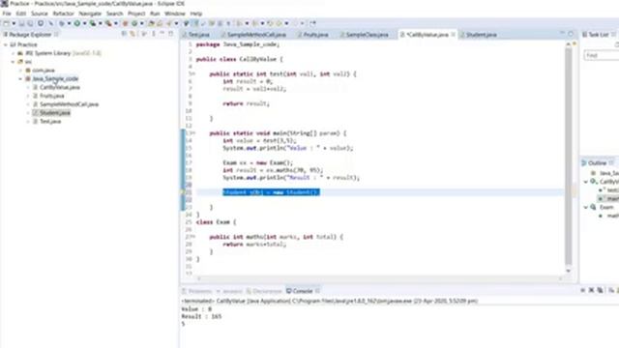Select the Console tab
Image resolution: width=619 pixels, height=348 pixels.
click(303, 291)
